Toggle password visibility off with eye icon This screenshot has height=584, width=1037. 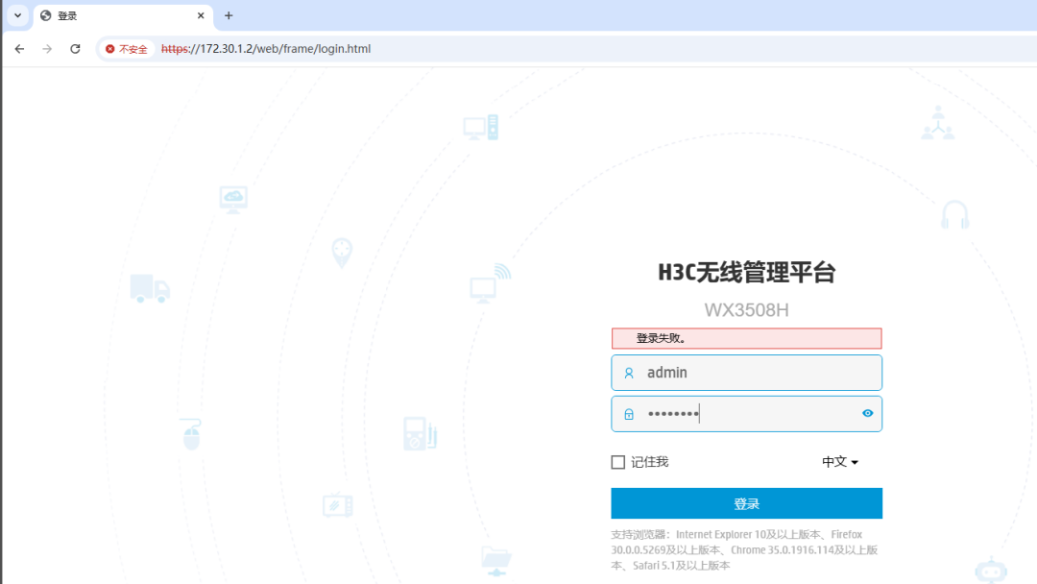(867, 414)
